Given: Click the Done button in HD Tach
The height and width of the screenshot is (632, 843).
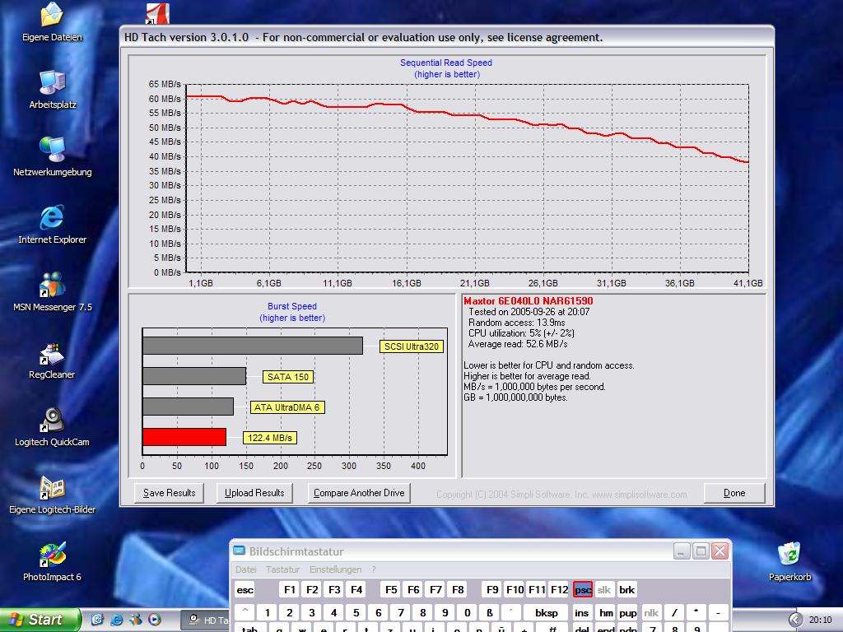Looking at the screenshot, I should (x=734, y=493).
